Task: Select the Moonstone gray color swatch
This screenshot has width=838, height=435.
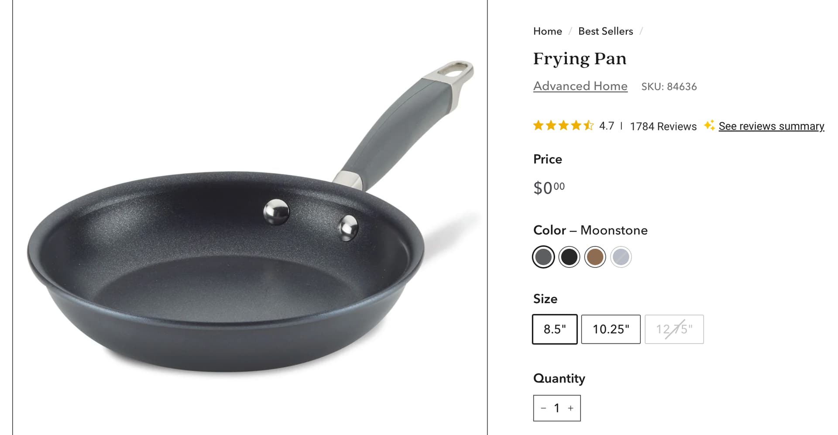Action: [x=543, y=257]
